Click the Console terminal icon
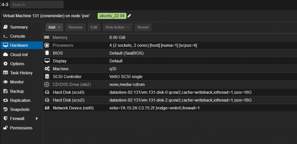 pos(5,36)
